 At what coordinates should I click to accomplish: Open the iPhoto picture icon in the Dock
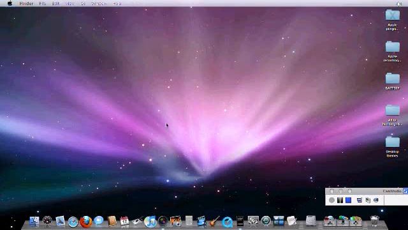(176, 221)
